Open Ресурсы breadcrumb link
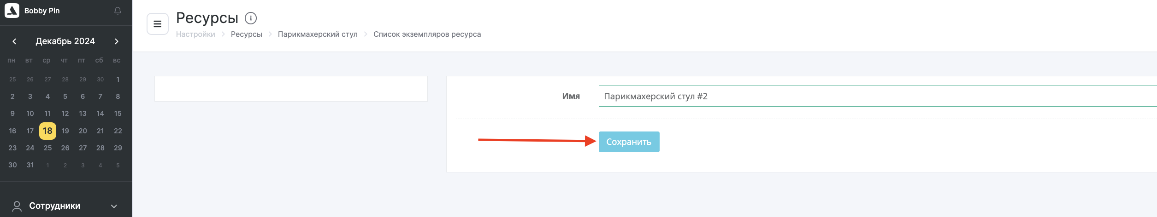The image size is (1157, 217). 247,34
